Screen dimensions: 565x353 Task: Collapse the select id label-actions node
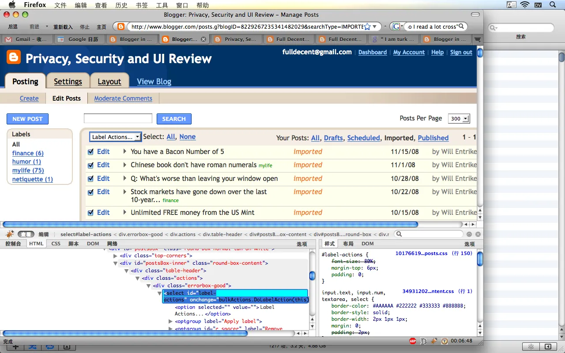pos(160,293)
